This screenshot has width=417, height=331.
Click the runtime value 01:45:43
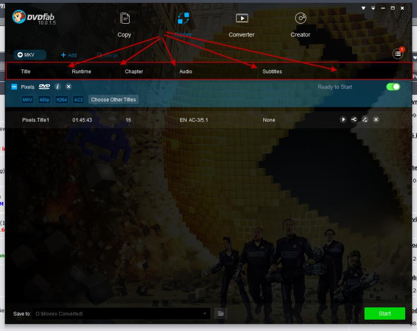coord(82,120)
